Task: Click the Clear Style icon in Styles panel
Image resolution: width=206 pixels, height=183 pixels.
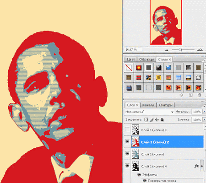Action: [181, 95]
